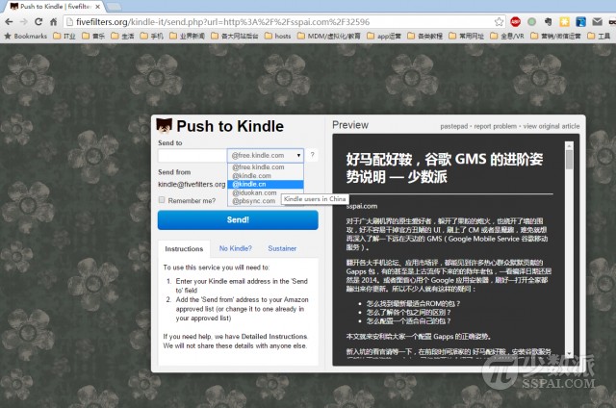The height and width of the screenshot is (408, 616).
Task: Open the Bookmarks star folder
Action: 26,37
